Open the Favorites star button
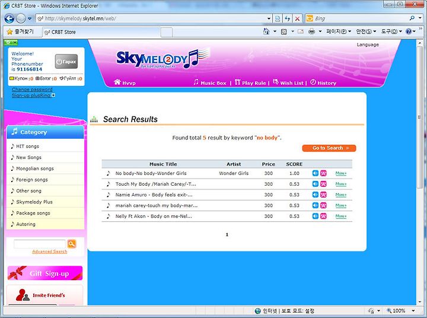Image resolution: width=427 pixels, height=318 pixels. click(x=20, y=32)
